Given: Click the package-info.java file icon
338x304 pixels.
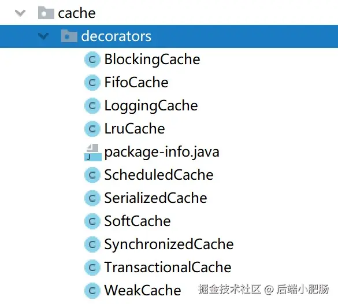Looking at the screenshot, I should click(x=92, y=153).
